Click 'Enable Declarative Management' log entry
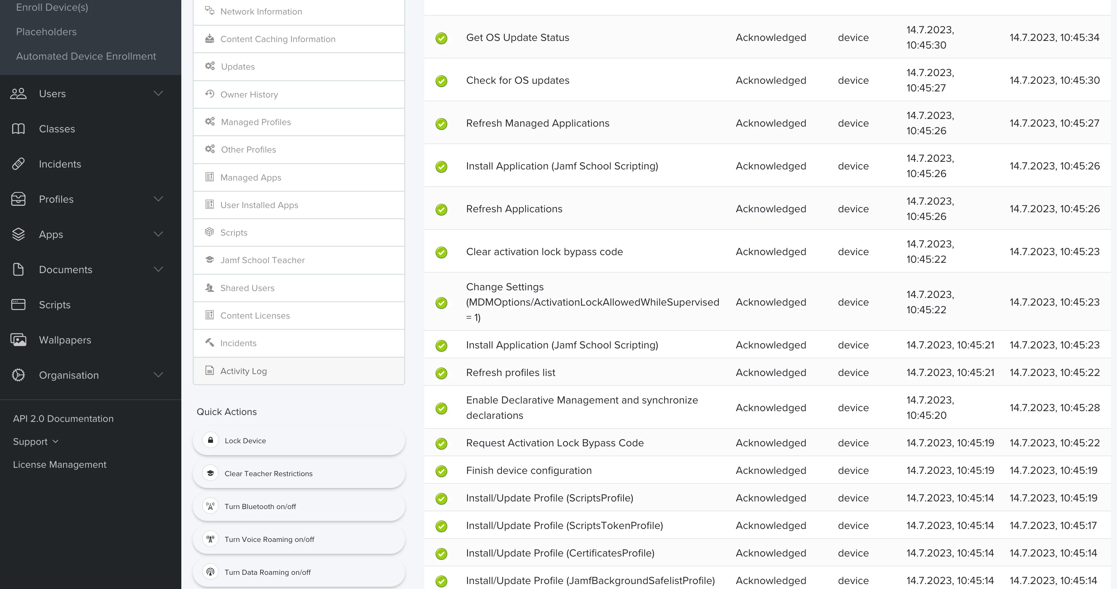The height and width of the screenshot is (589, 1117). tap(582, 407)
